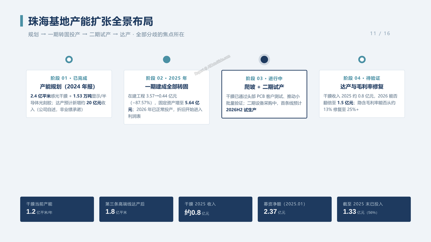
Task: Click the 第三条高端线达产后 metric card
Action: 136,209
